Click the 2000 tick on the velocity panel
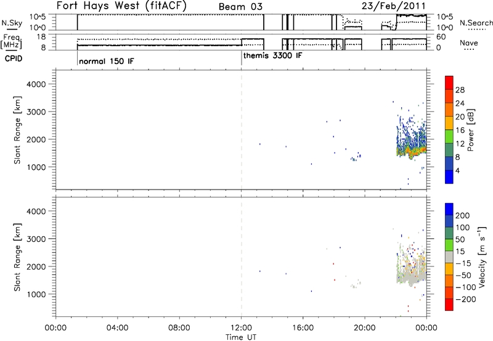This screenshot has height=341, width=493. pyautogui.click(x=36, y=267)
